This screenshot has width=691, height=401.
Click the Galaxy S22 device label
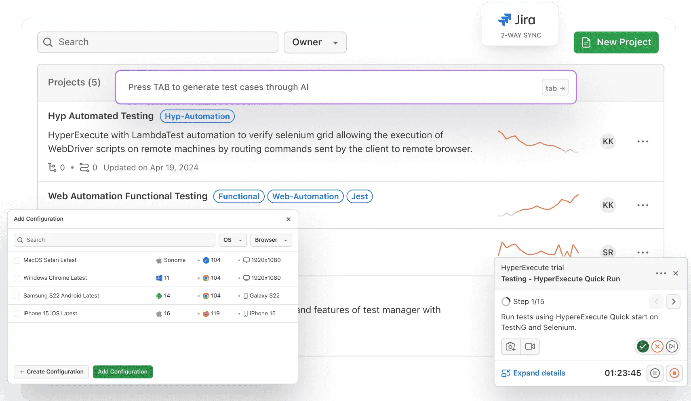click(x=265, y=296)
